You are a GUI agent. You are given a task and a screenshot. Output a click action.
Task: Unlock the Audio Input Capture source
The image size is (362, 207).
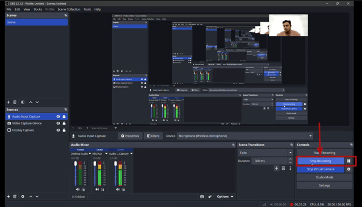pyautogui.click(x=64, y=116)
